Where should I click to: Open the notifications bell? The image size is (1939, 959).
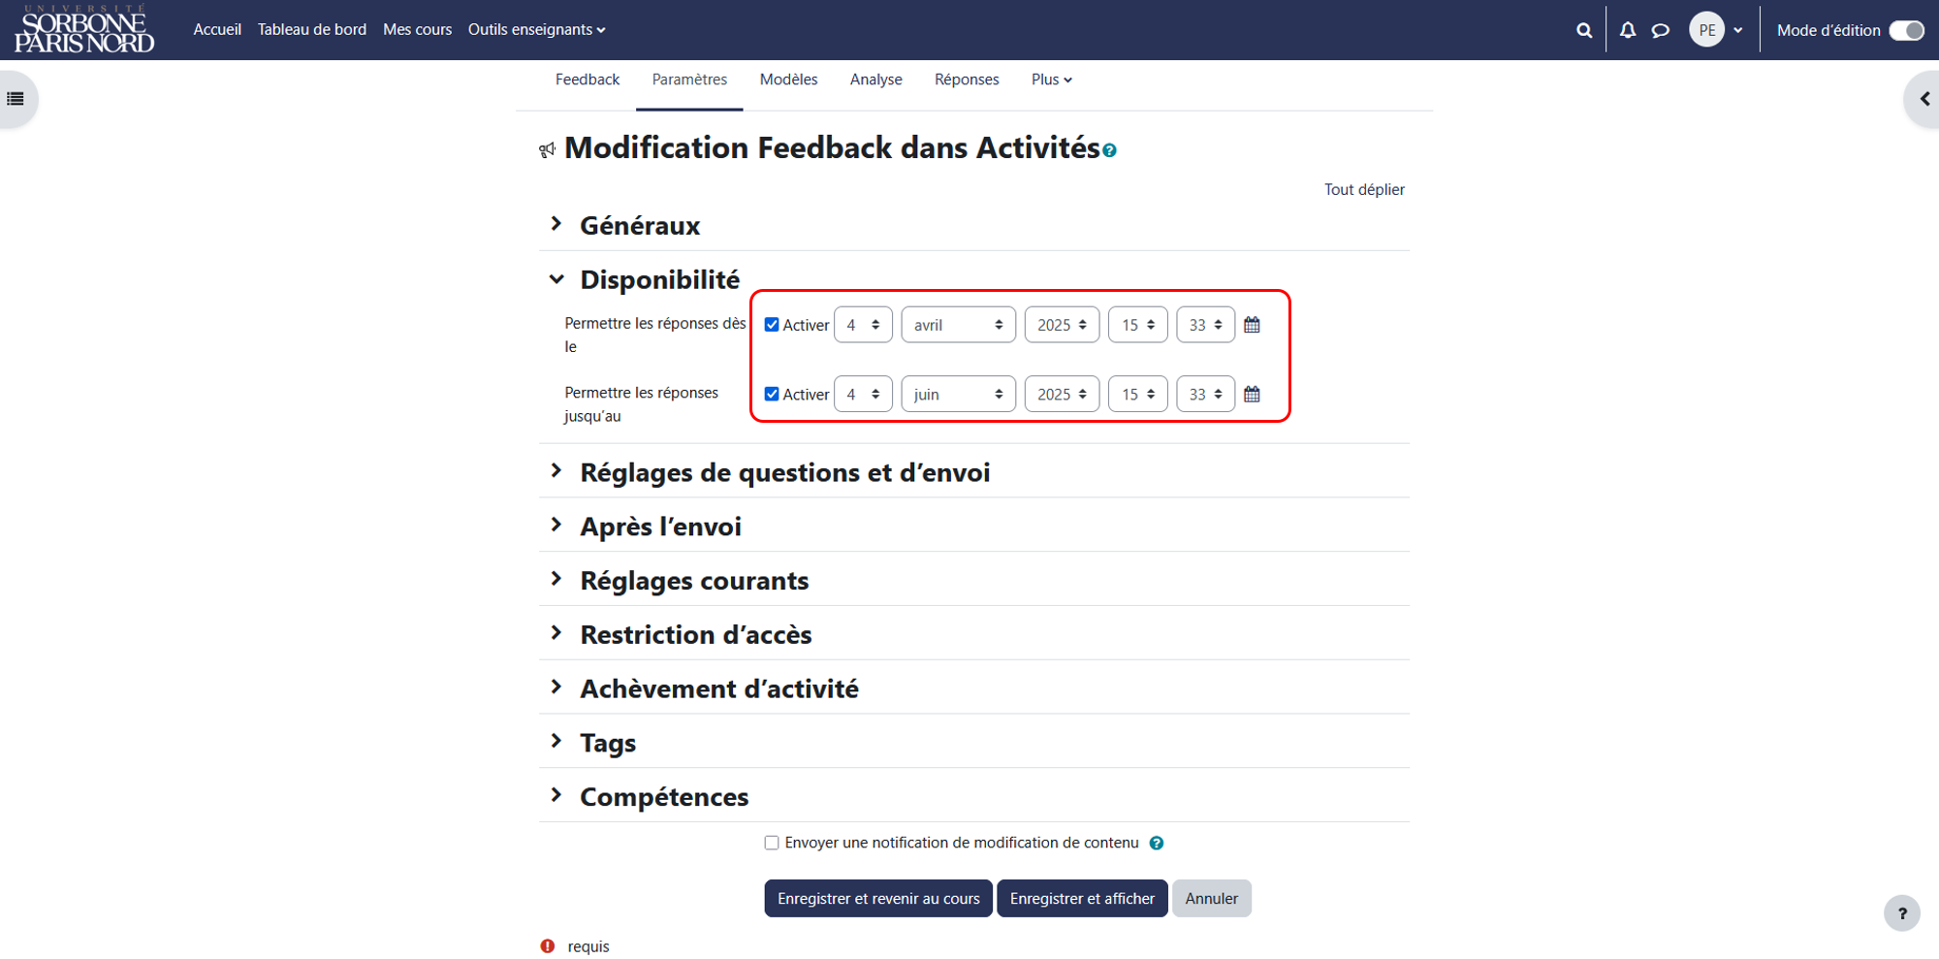point(1628,30)
